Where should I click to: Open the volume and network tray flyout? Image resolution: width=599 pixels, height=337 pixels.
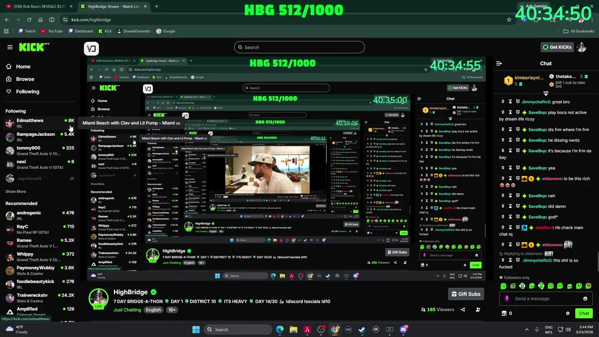[x=564, y=330]
